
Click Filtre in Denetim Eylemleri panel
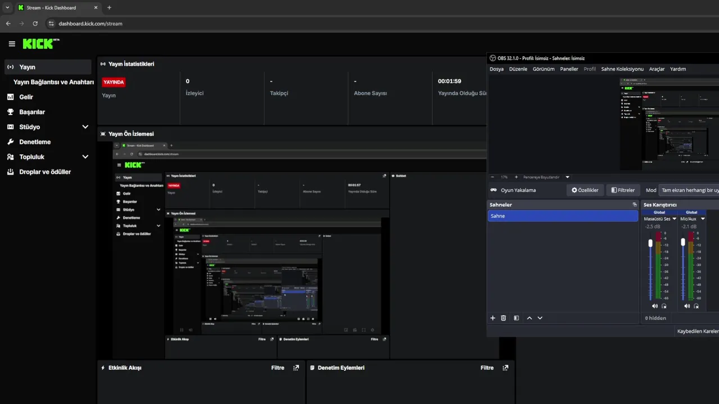point(487,368)
